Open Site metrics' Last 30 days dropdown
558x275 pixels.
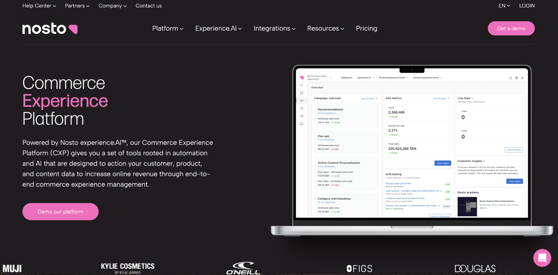point(441,98)
